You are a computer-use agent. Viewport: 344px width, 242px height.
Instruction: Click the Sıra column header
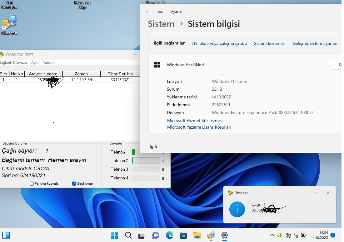coord(4,74)
